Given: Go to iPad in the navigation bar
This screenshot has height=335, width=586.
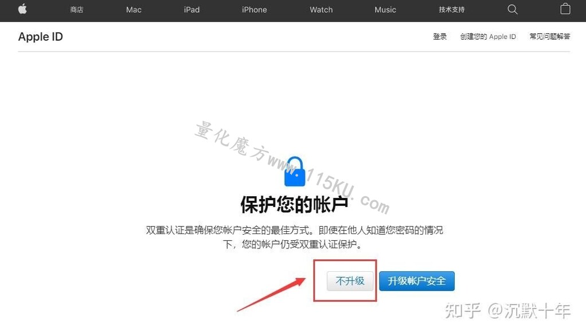Looking at the screenshot, I should click(x=192, y=10).
